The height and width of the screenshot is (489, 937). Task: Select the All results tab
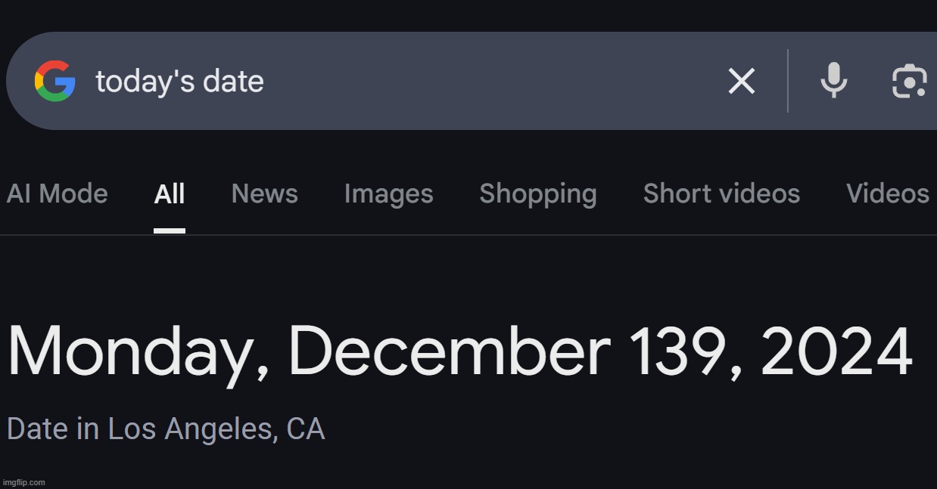click(x=170, y=194)
